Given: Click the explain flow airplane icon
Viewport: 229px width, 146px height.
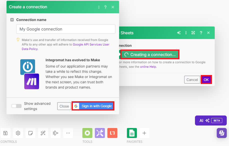Looking at the screenshot, I should 56,133.
